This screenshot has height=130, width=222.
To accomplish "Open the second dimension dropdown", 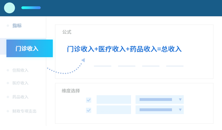I will (x=159, y=110).
